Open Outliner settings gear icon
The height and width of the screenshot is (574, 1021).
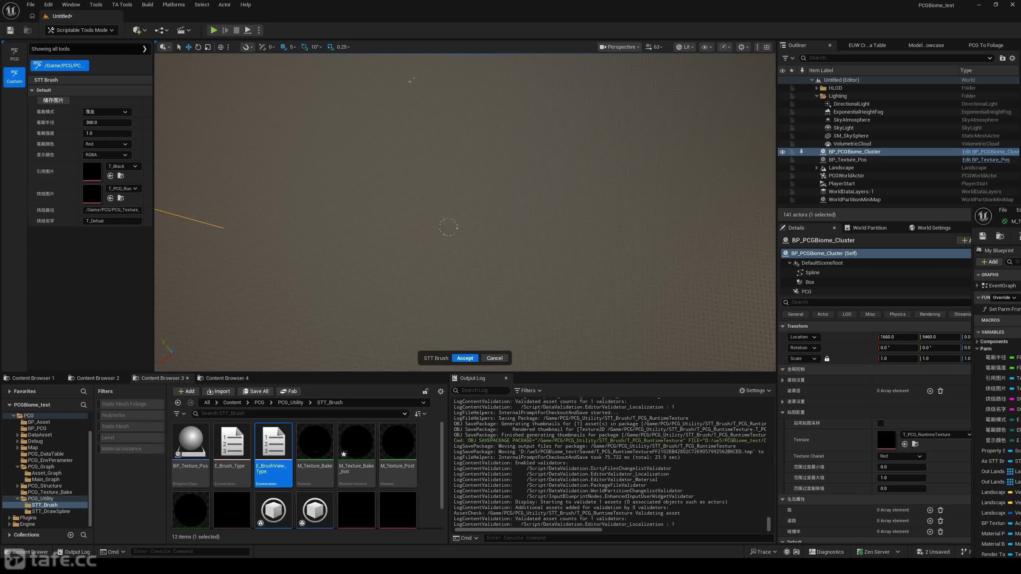point(1012,58)
